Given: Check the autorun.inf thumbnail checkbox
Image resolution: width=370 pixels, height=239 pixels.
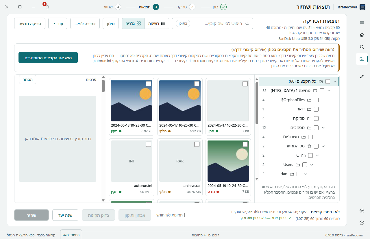Looking at the screenshot, I should coord(149,144).
